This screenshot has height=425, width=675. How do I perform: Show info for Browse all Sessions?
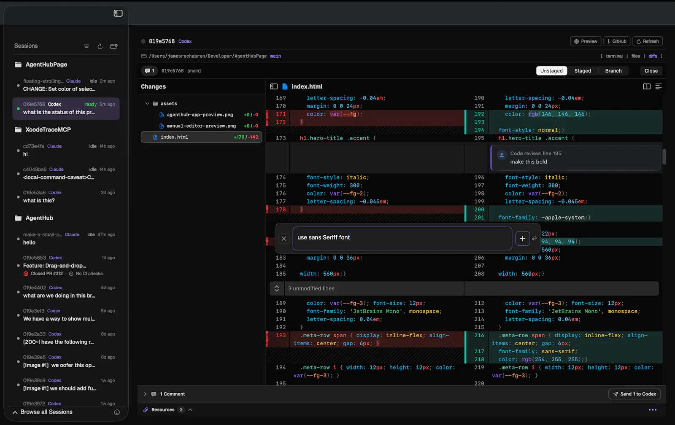pos(117,412)
